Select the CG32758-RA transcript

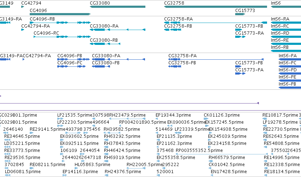pyautogui.click(x=215, y=23)
